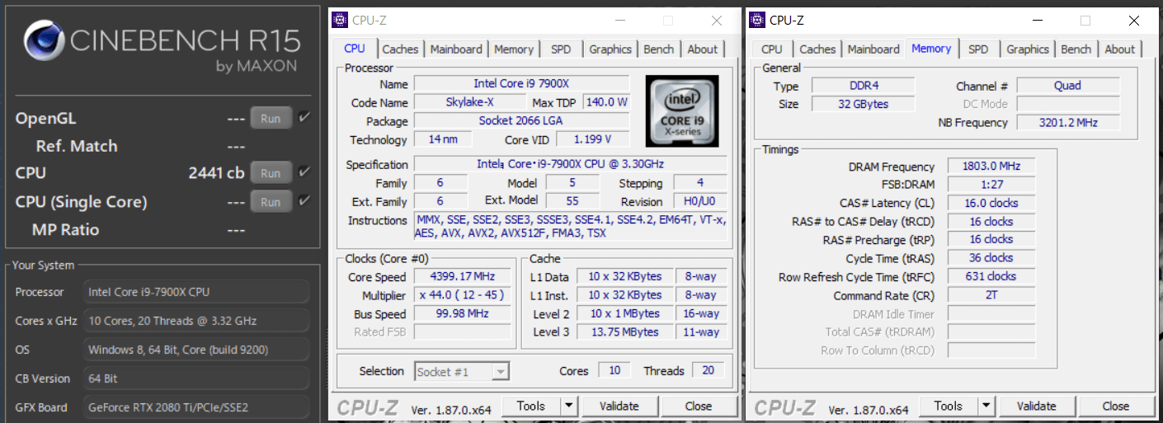
Task: Switch to Caches tab in left CPU-Z window
Action: point(401,49)
